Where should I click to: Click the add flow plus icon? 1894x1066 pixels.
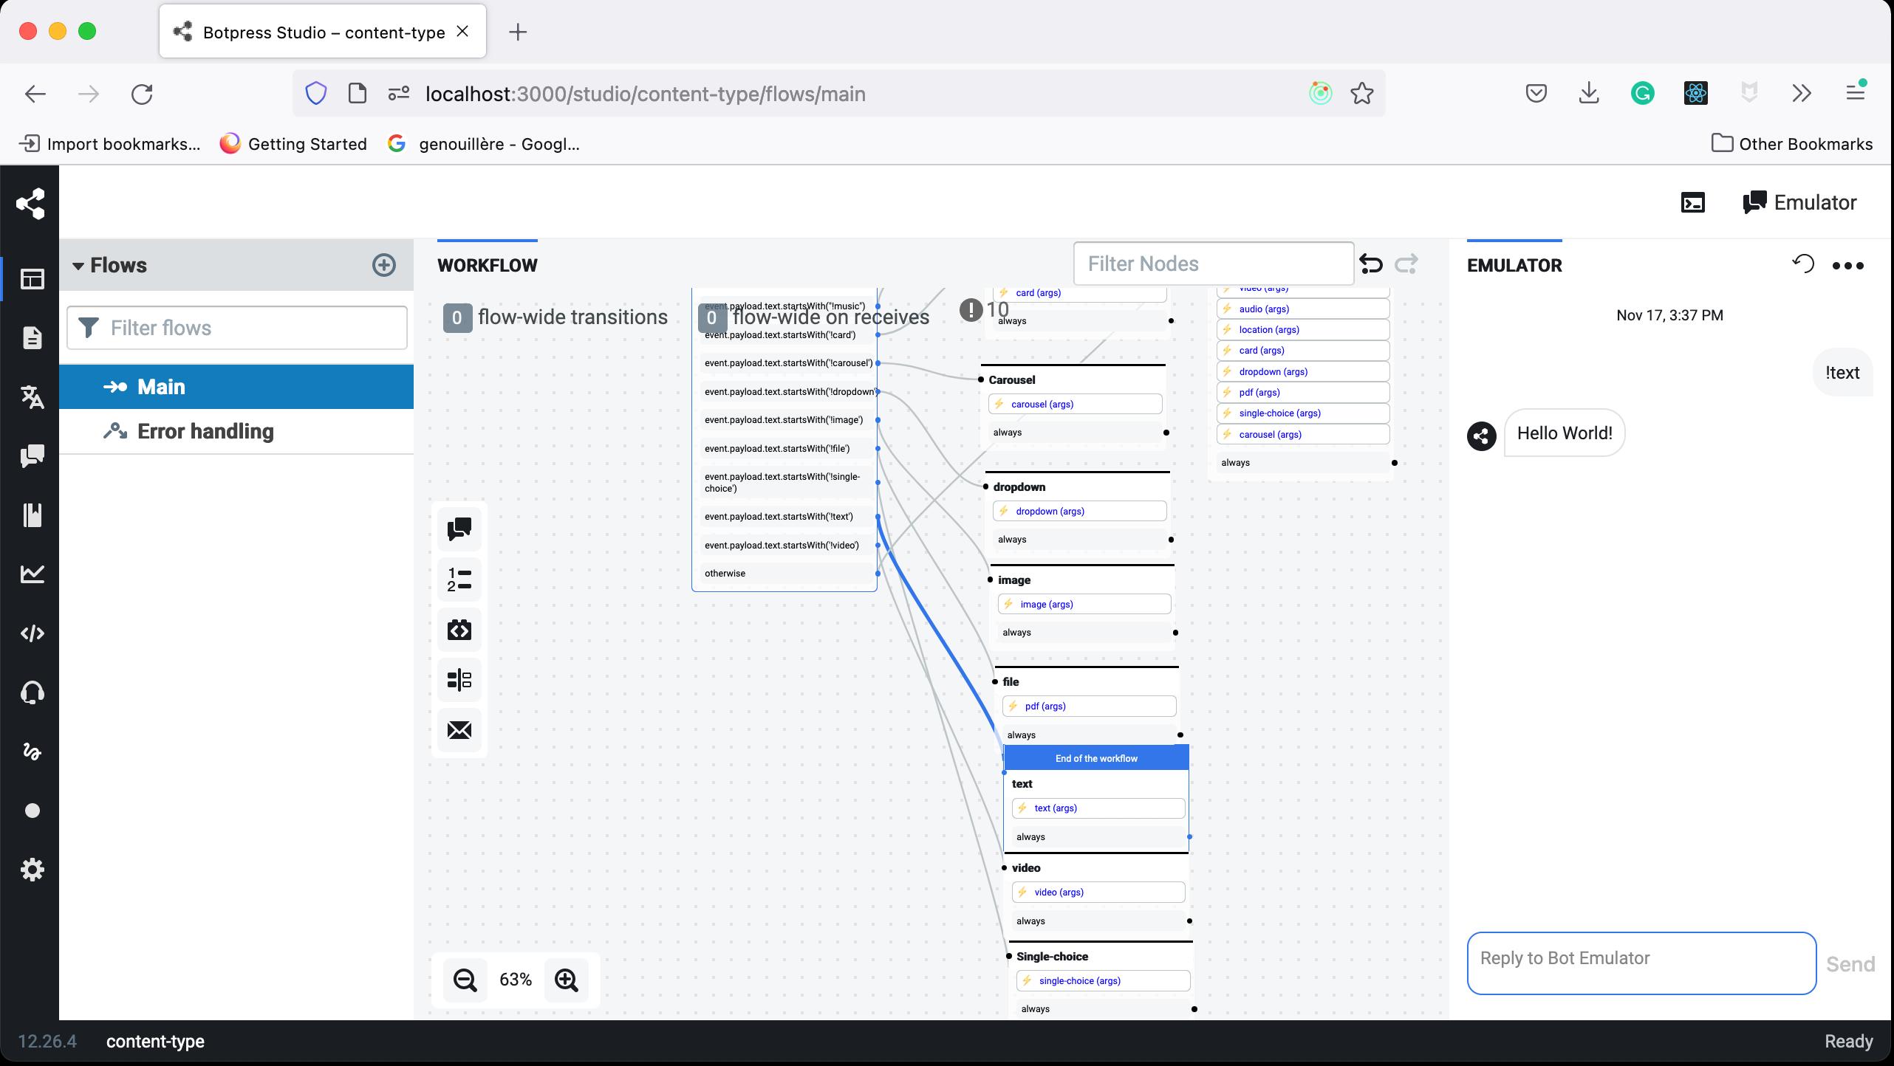coord(383,265)
